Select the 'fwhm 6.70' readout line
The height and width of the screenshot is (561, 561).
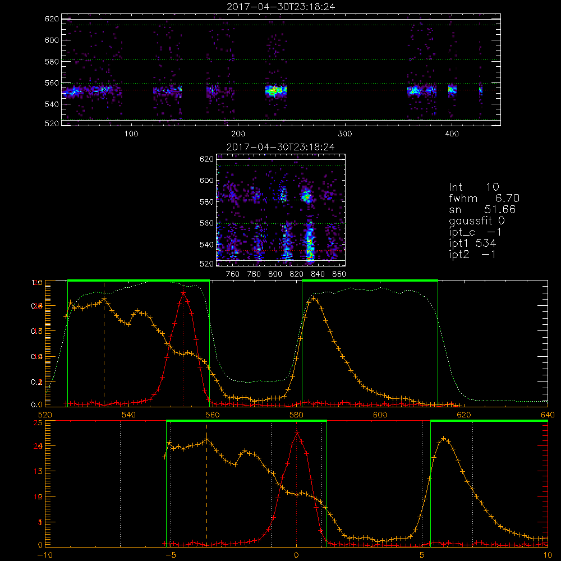click(x=484, y=198)
